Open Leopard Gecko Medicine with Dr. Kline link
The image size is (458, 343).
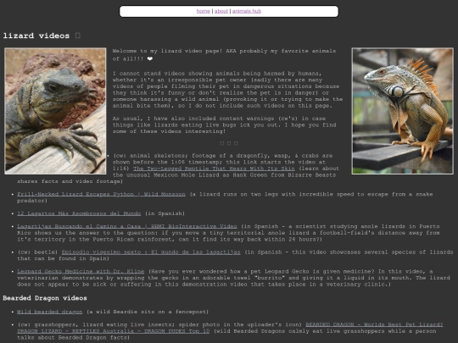click(81, 271)
